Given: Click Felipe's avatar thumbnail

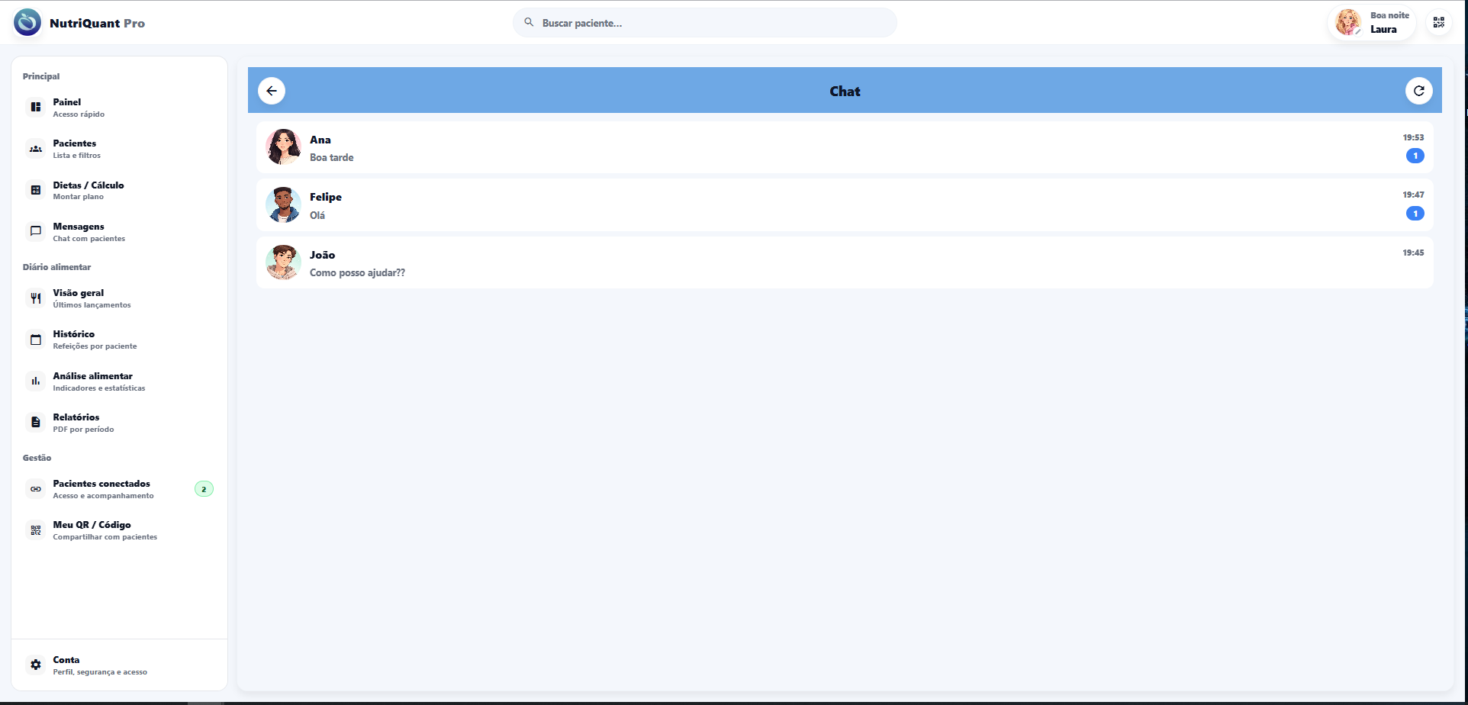Looking at the screenshot, I should [283, 205].
